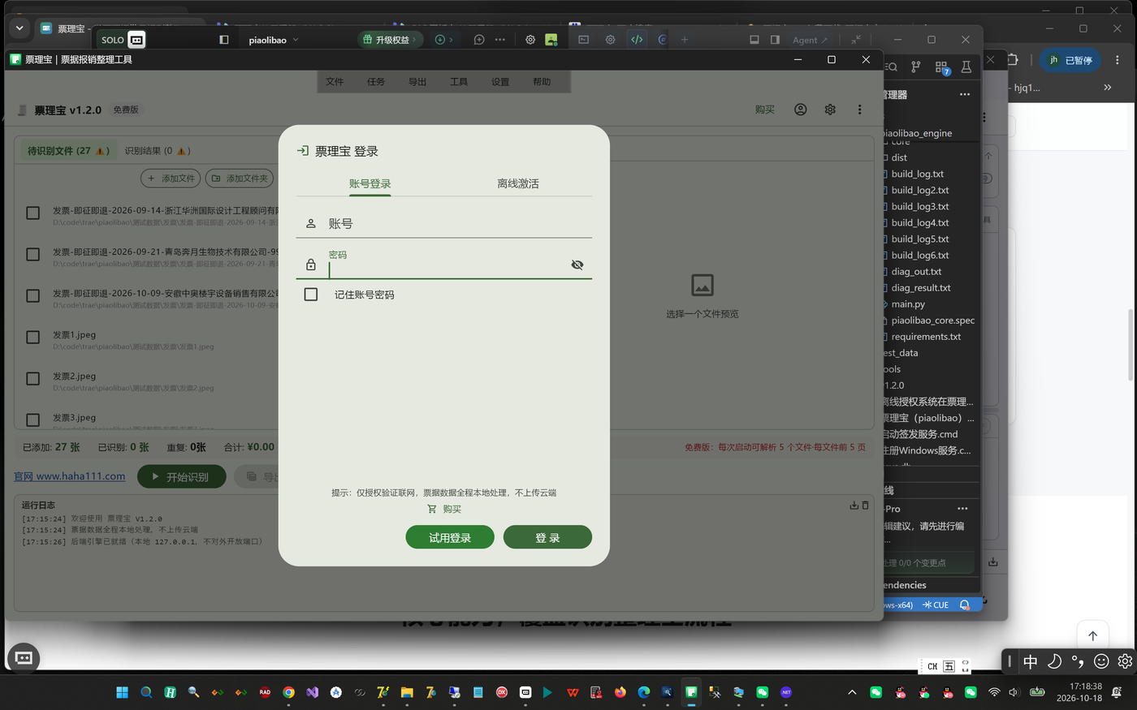
Task: Check the 记住账号密码 checkbox
Action: [x=311, y=295]
